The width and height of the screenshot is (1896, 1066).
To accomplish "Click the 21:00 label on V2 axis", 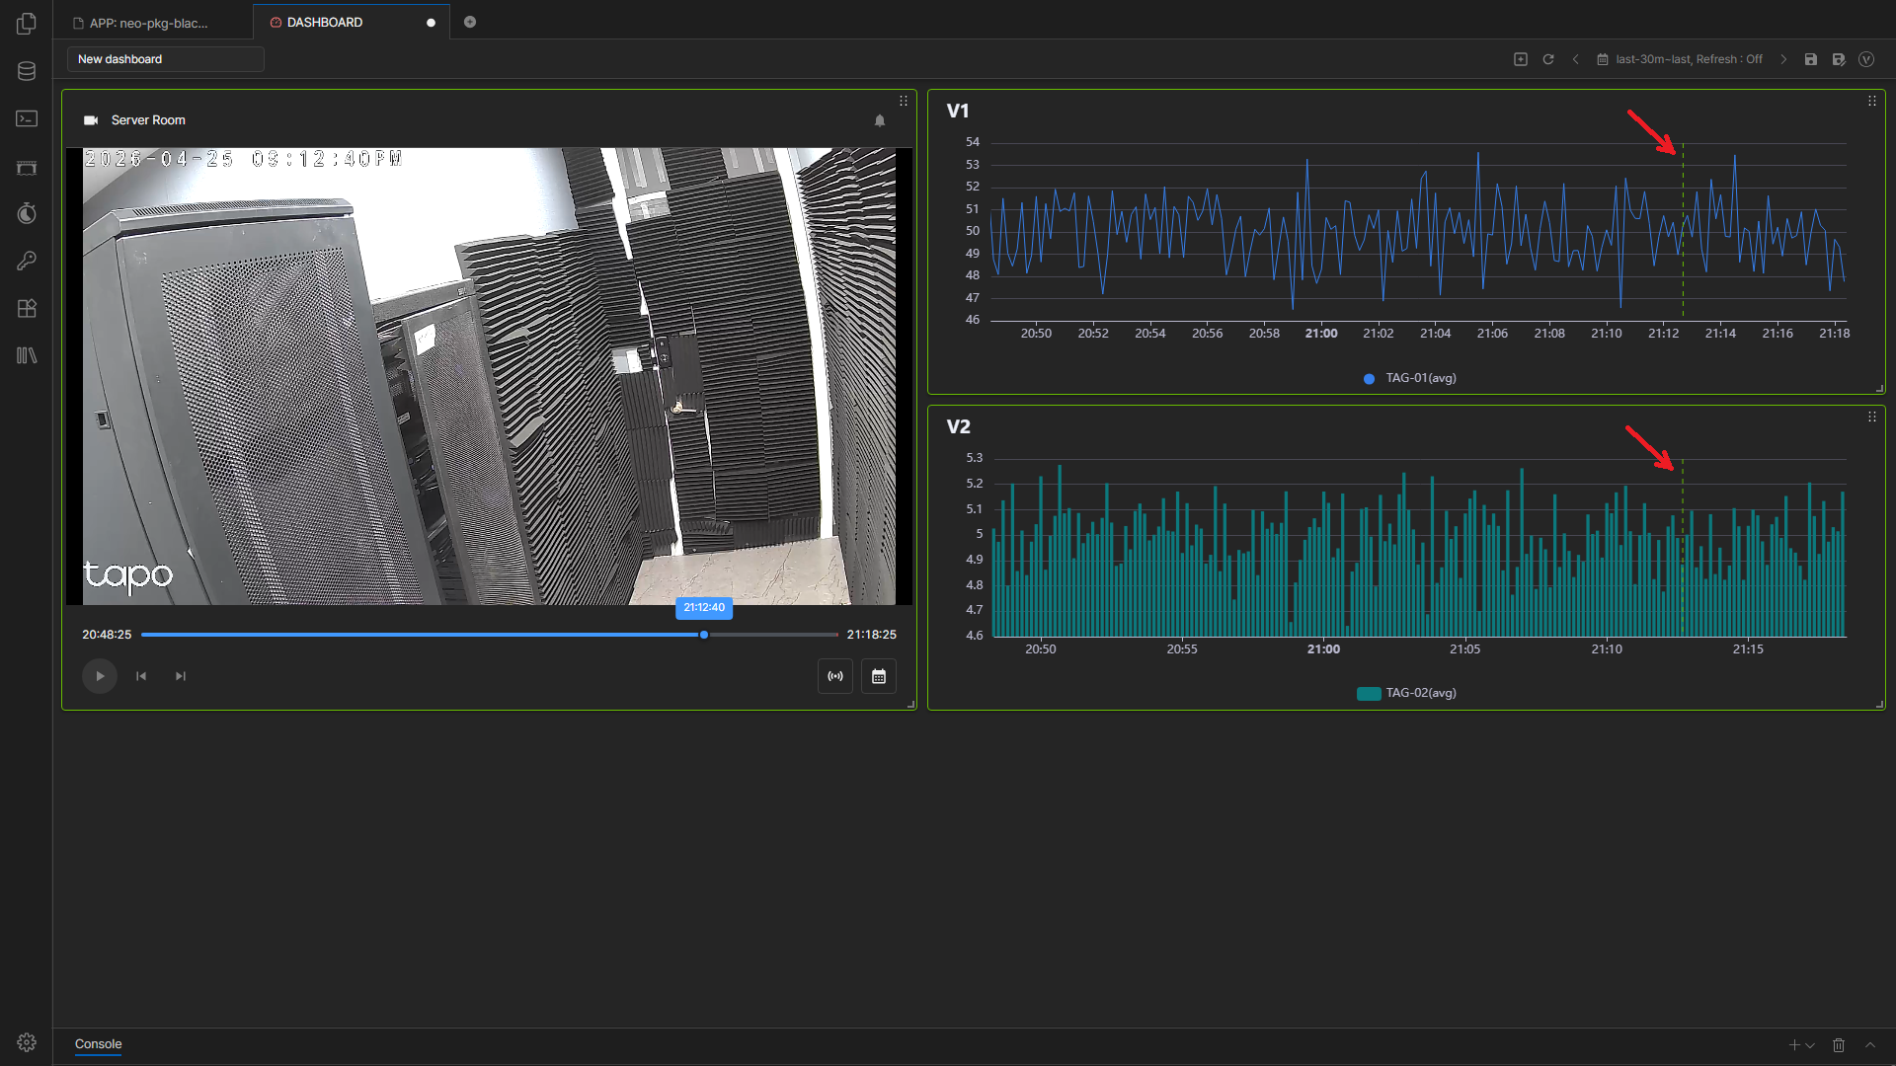I will [x=1323, y=649].
